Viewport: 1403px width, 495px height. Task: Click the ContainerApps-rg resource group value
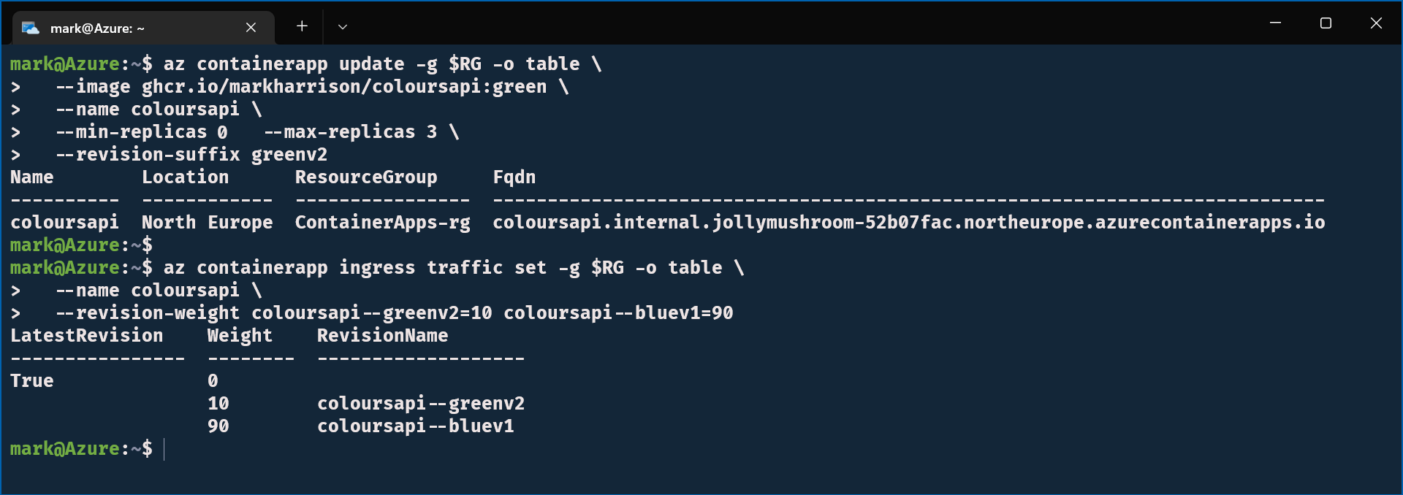[x=382, y=223]
